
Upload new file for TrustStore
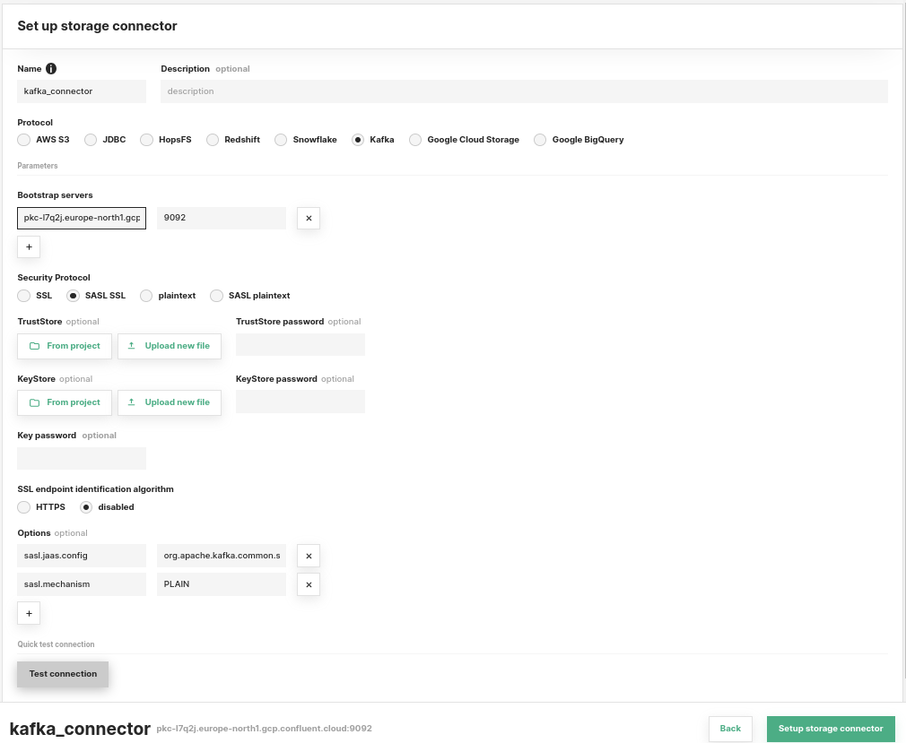click(170, 346)
